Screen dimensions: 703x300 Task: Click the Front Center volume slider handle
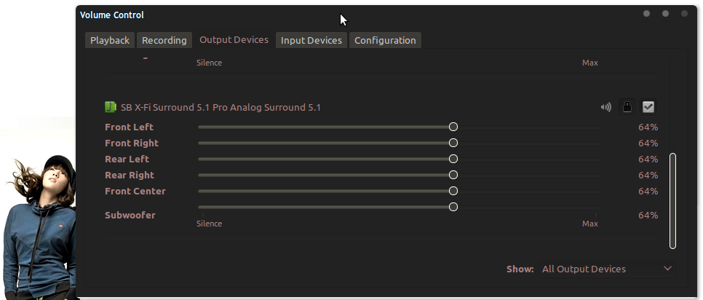(x=453, y=191)
